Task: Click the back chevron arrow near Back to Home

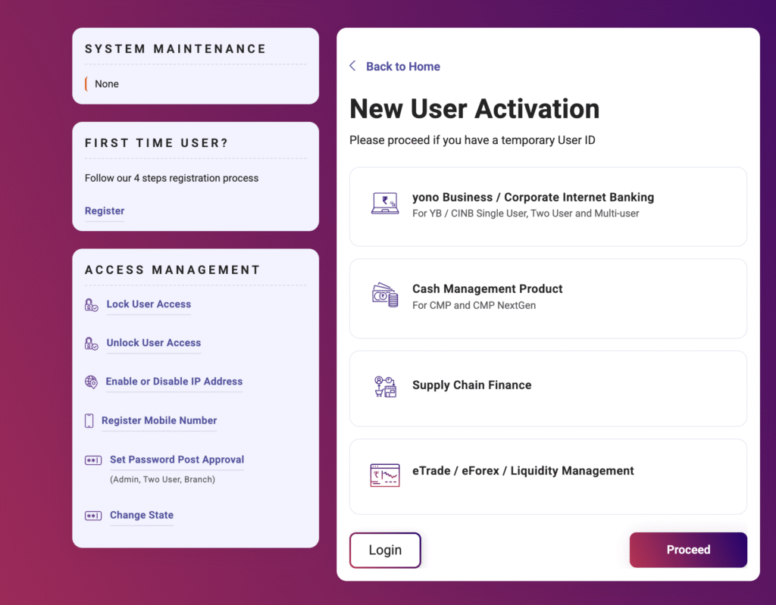Action: point(352,66)
